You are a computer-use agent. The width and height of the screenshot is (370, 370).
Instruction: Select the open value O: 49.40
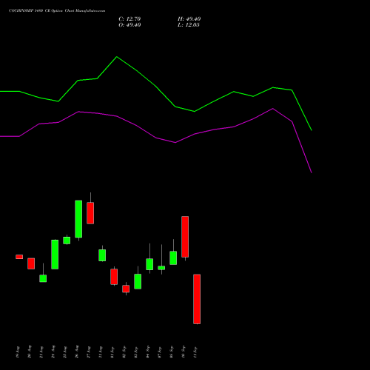(129, 25)
